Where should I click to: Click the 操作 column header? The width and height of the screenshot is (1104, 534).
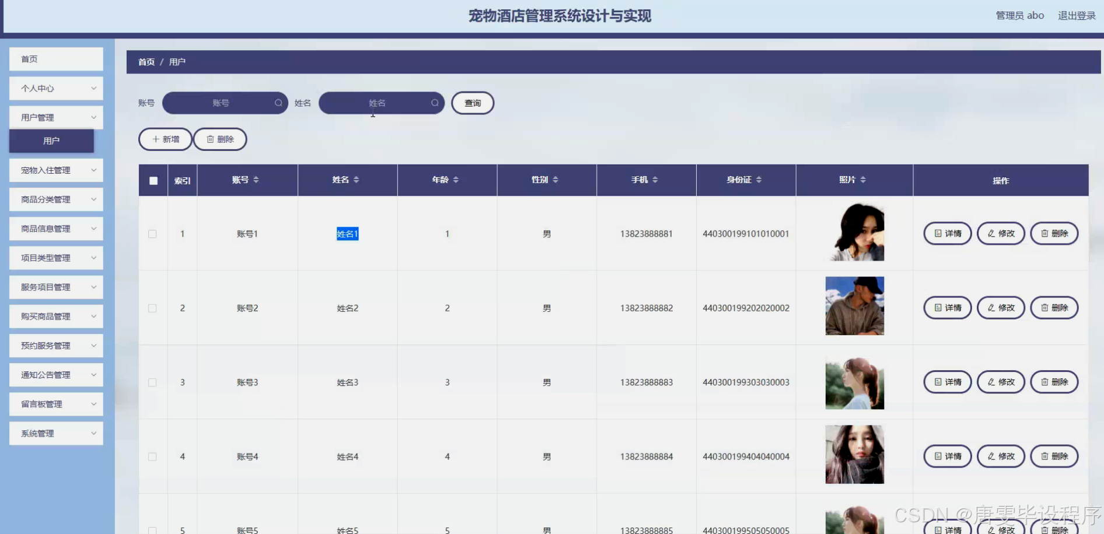1001,181
